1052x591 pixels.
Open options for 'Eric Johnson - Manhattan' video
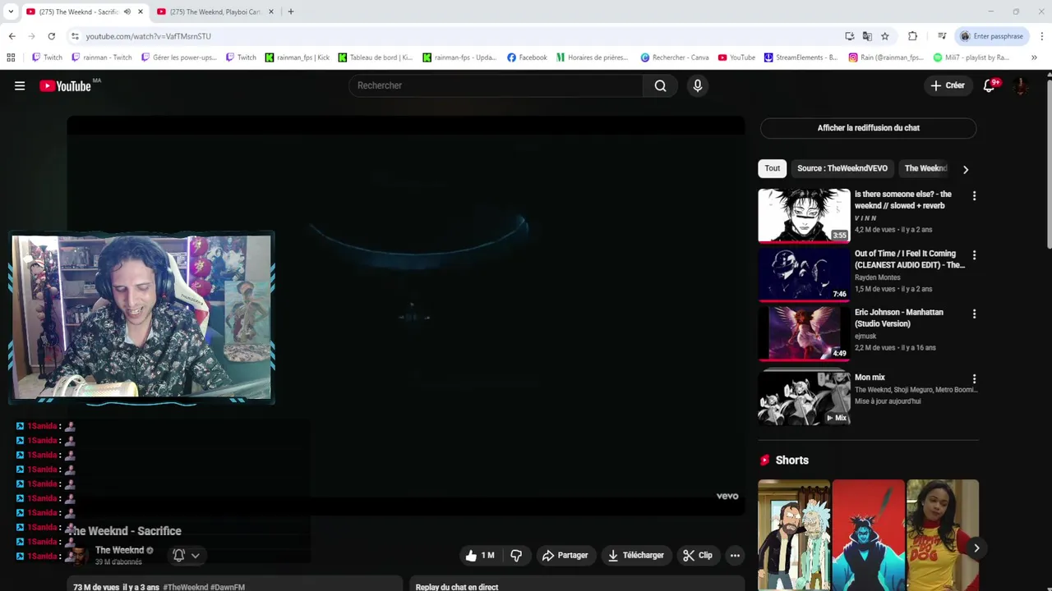pyautogui.click(x=974, y=314)
